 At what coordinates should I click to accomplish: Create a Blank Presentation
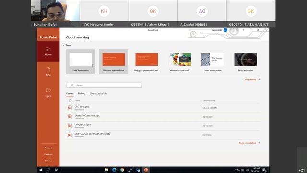81,62
